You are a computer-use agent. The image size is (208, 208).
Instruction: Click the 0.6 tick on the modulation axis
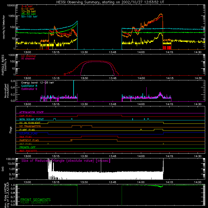pos(13,81)
